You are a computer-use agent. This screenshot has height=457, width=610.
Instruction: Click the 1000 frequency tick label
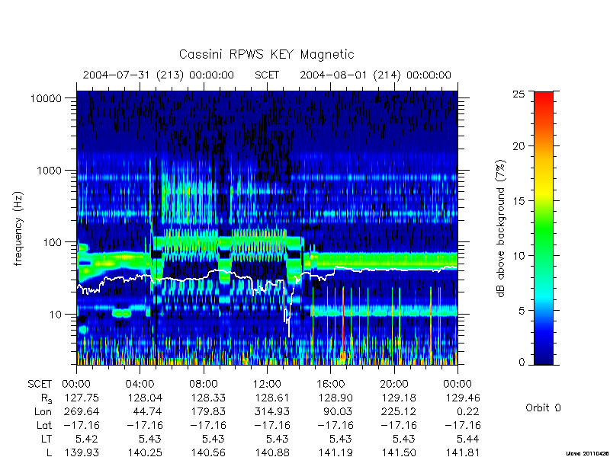(50, 171)
